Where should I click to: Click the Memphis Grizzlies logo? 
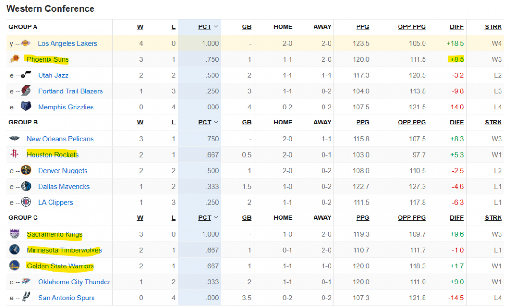click(26, 106)
